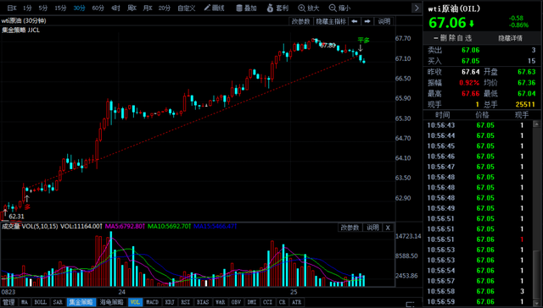543x308 pixels.
Task: Expand the toolbar with the right chevron
Action: point(417,8)
